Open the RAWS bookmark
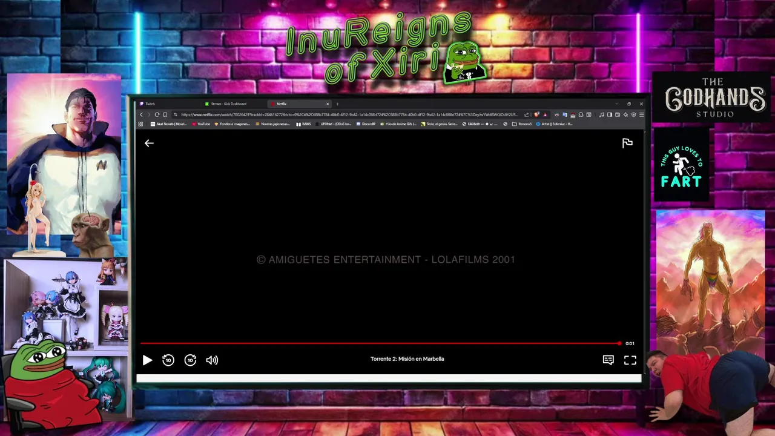Viewport: 775px width, 436px height. [x=303, y=124]
